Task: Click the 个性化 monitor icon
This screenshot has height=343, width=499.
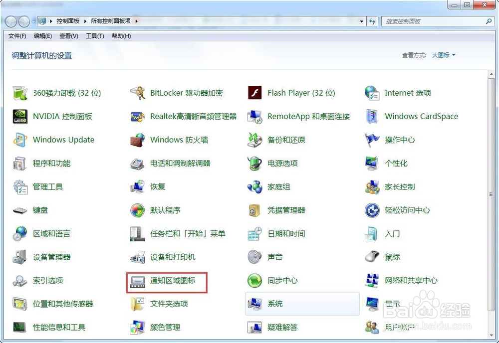Action: [372, 164]
